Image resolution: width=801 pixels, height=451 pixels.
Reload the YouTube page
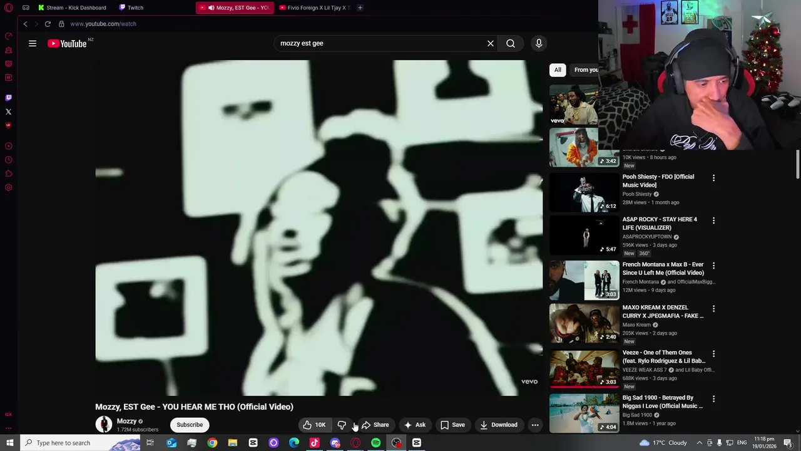[x=48, y=24]
